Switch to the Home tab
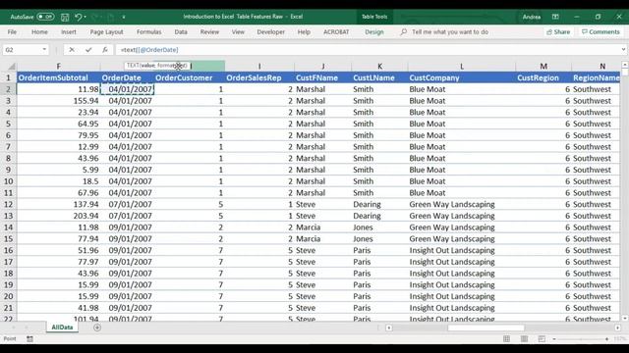Image resolution: width=629 pixels, height=353 pixels. point(39,31)
